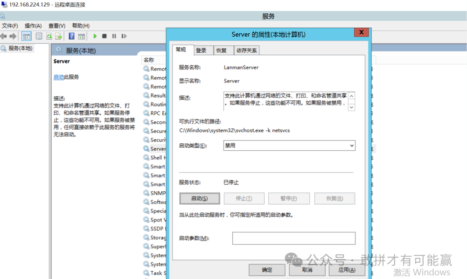Click gear icon next to Routin row

[x=146, y=104]
